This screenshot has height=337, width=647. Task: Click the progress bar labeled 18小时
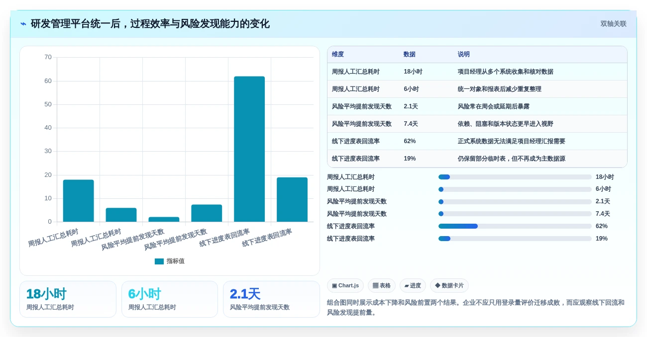[x=515, y=177]
